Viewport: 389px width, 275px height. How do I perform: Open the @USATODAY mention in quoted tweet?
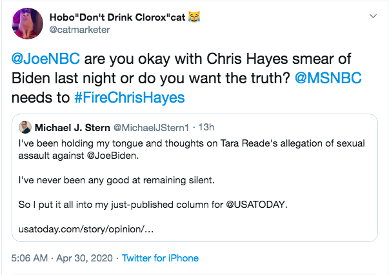point(255,205)
